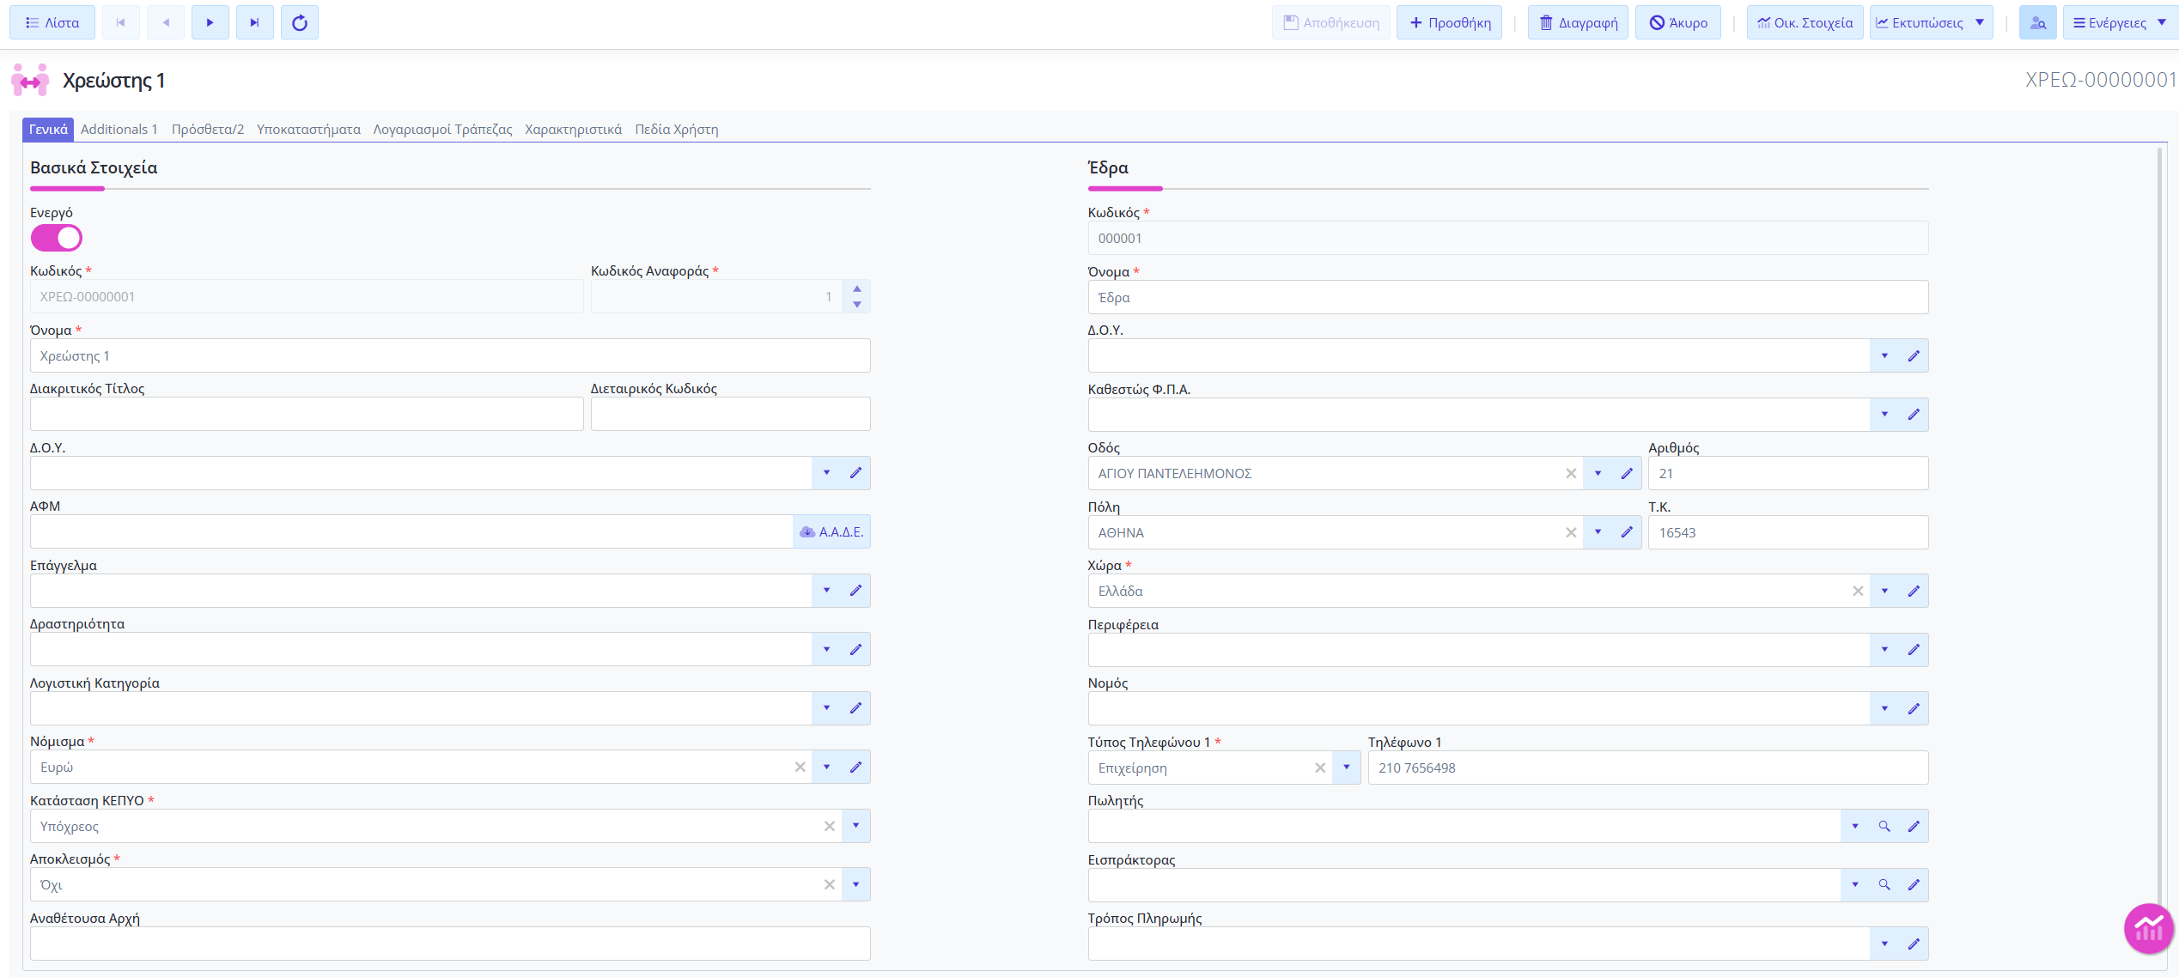
Task: Open the Αποκλεισμός dropdown
Action: 855,884
